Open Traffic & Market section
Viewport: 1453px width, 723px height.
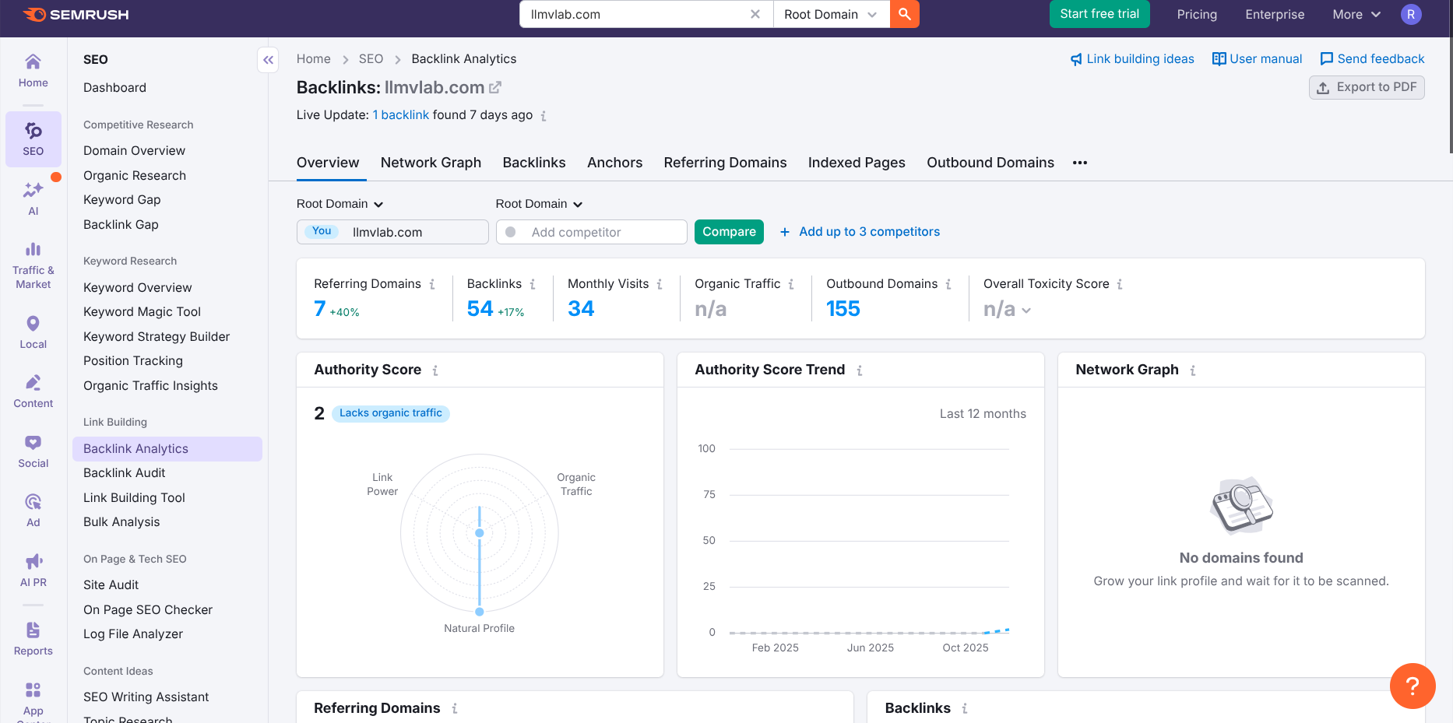pyautogui.click(x=33, y=266)
